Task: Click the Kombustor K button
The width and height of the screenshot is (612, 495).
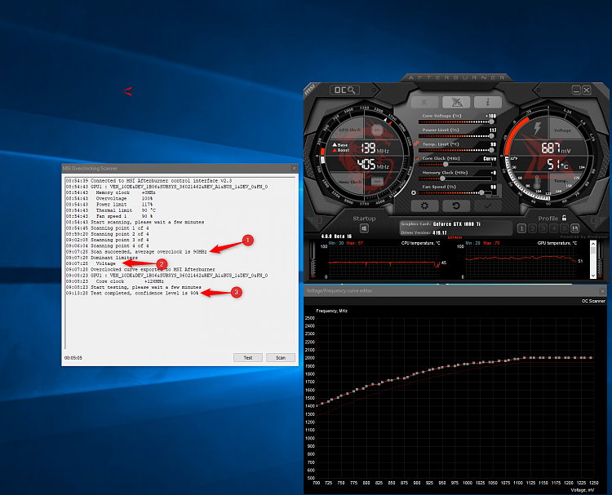Action: pyautogui.click(x=424, y=102)
